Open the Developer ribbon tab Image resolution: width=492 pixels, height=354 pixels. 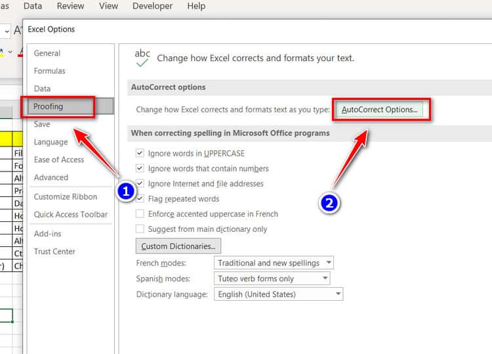152,6
